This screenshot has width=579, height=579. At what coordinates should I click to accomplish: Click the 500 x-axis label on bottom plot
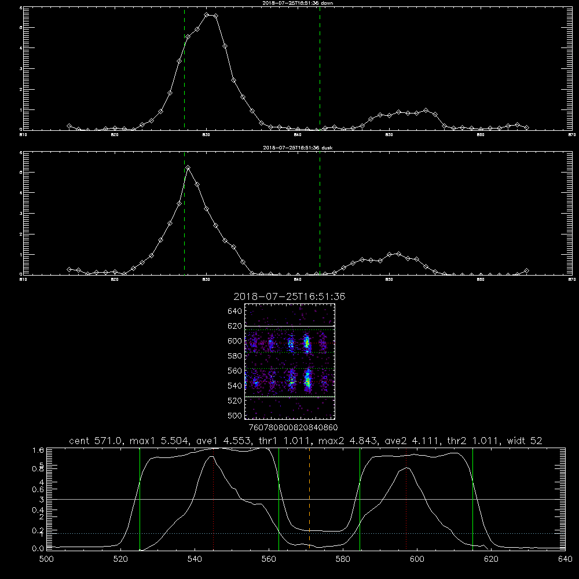tap(46, 559)
